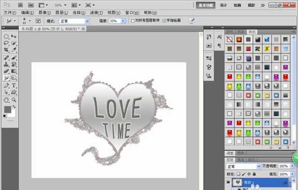The height and width of the screenshot is (190, 298).
Task: Select the Dodge tool
Action: pyautogui.click(x=14, y=78)
